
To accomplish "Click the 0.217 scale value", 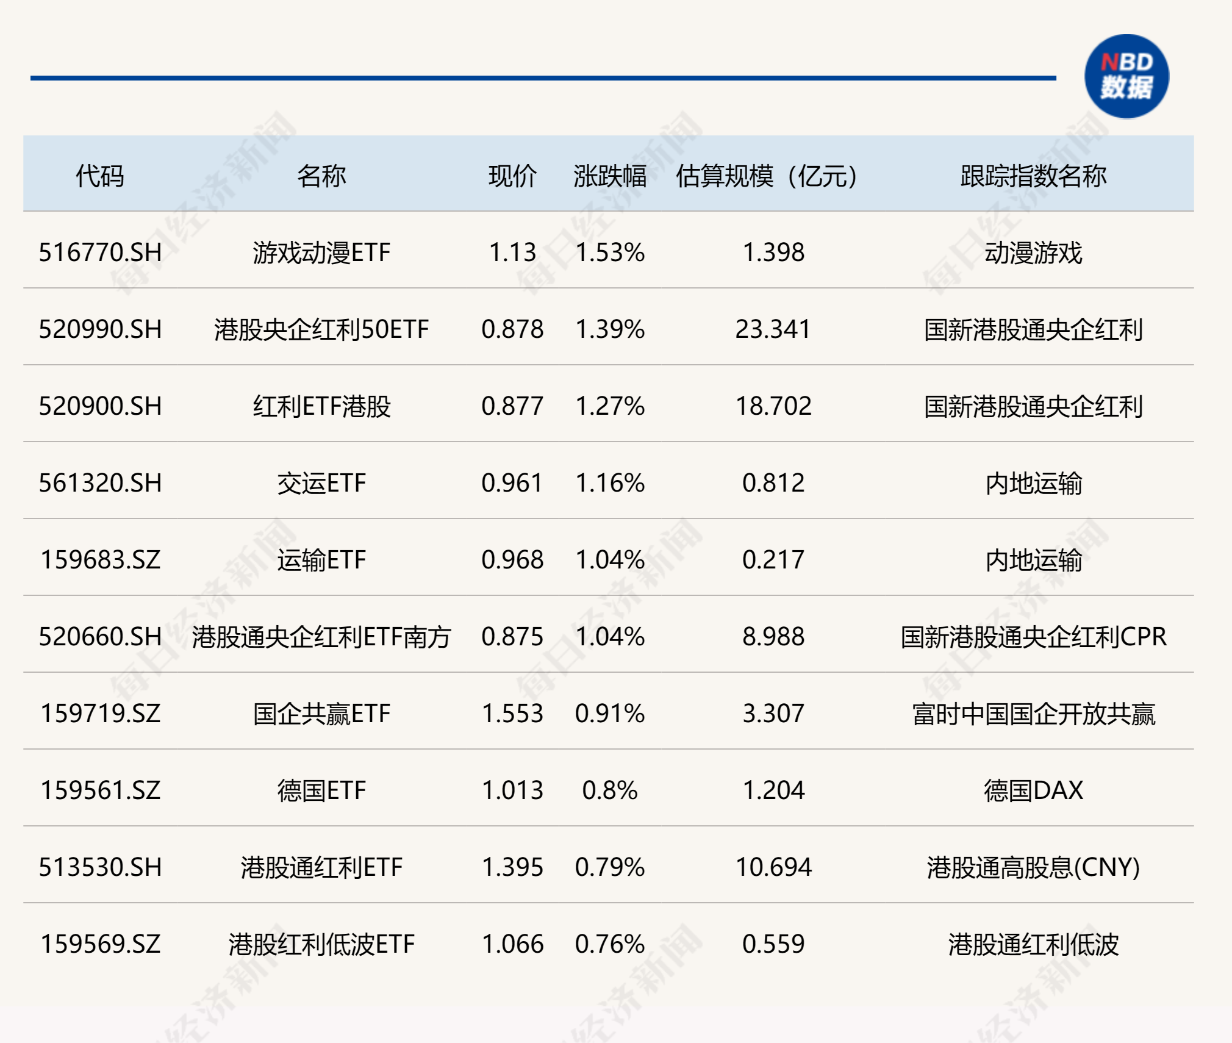I will [773, 560].
